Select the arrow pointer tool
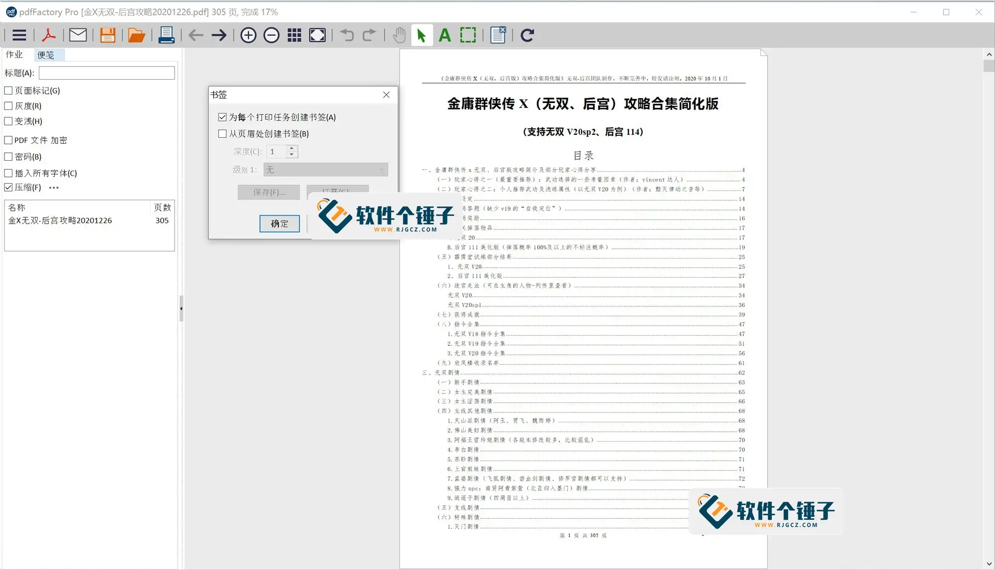This screenshot has height=570, width=995. (422, 35)
